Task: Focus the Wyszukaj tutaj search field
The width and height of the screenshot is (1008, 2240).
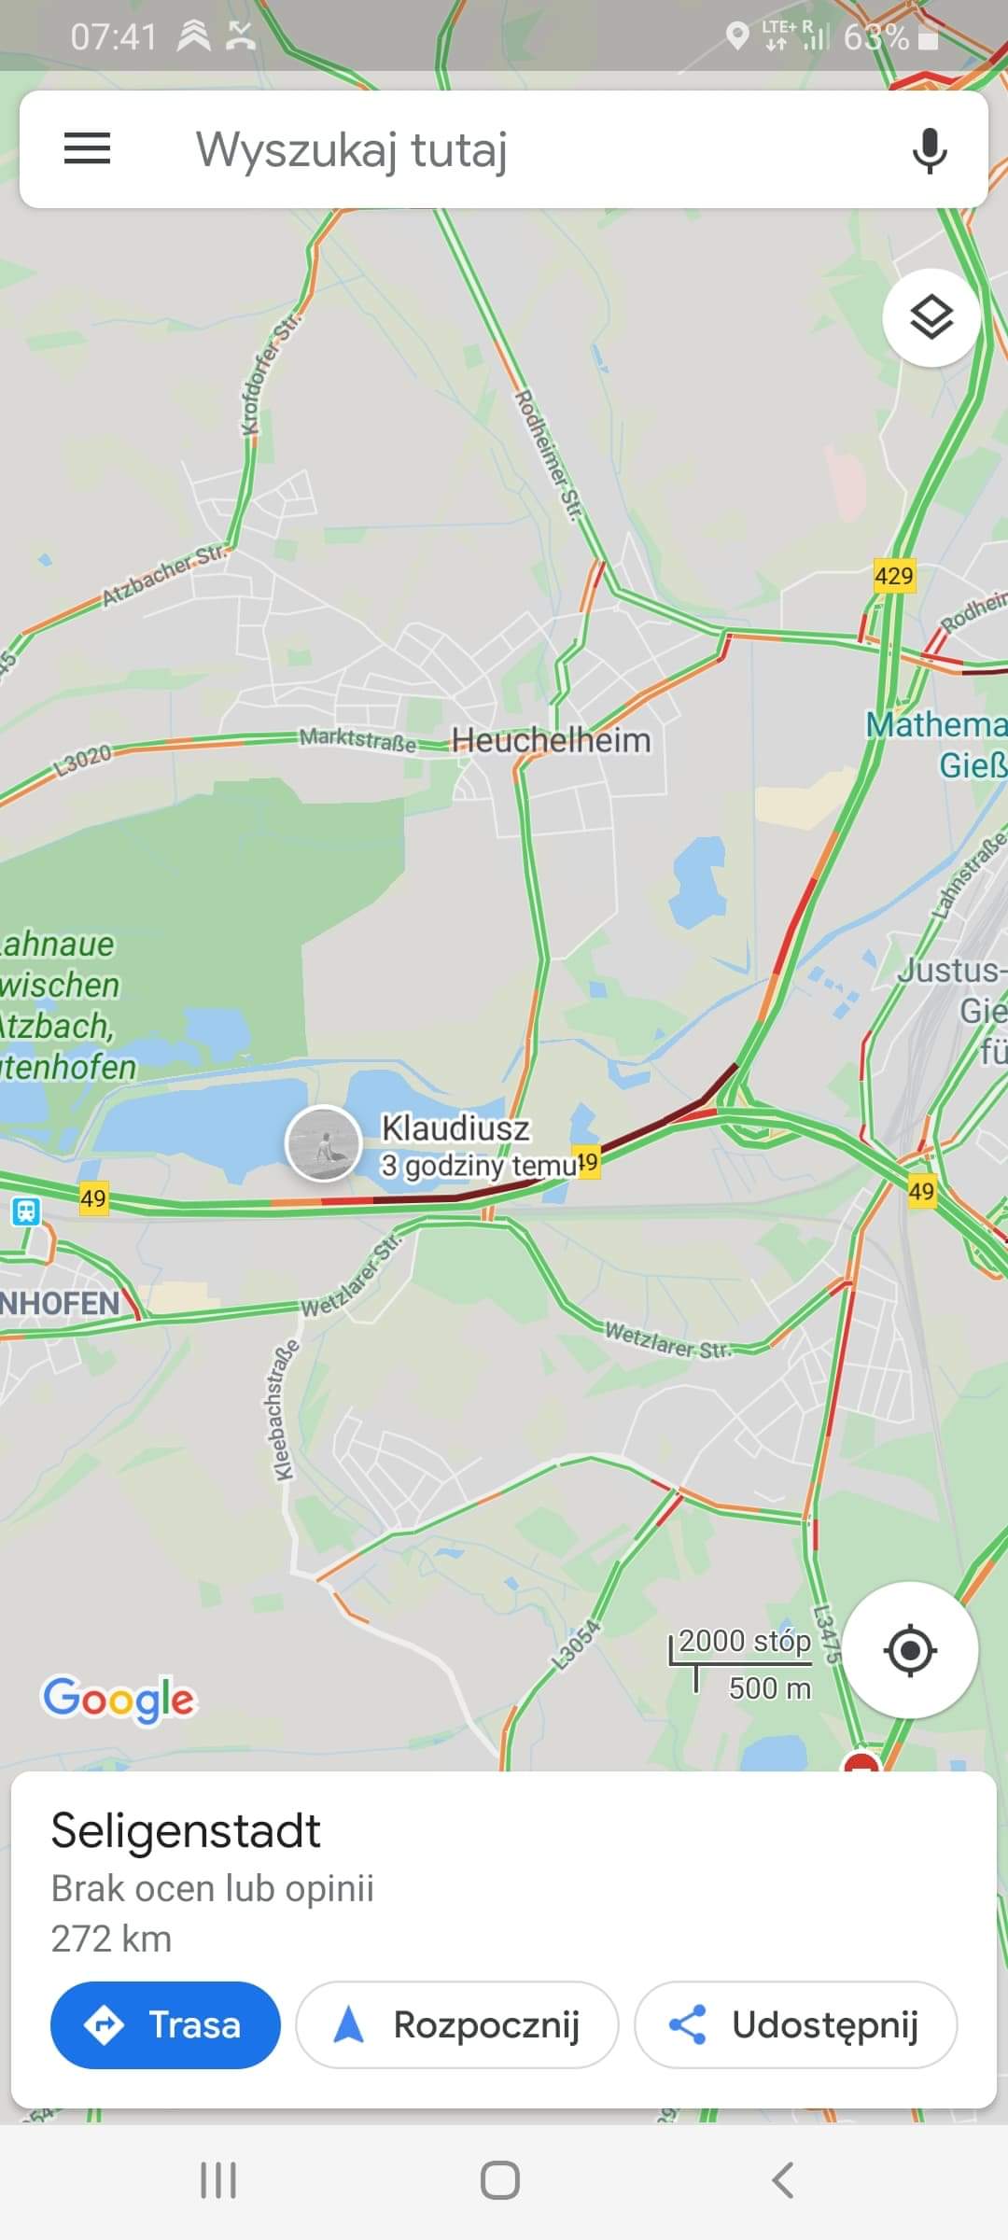Action: click(504, 149)
